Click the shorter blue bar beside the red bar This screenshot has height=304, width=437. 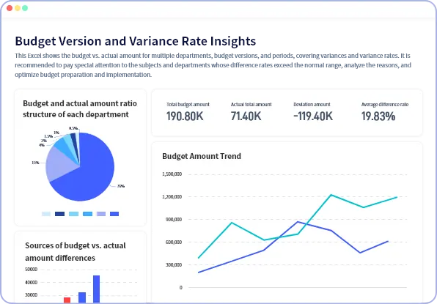tap(82, 297)
